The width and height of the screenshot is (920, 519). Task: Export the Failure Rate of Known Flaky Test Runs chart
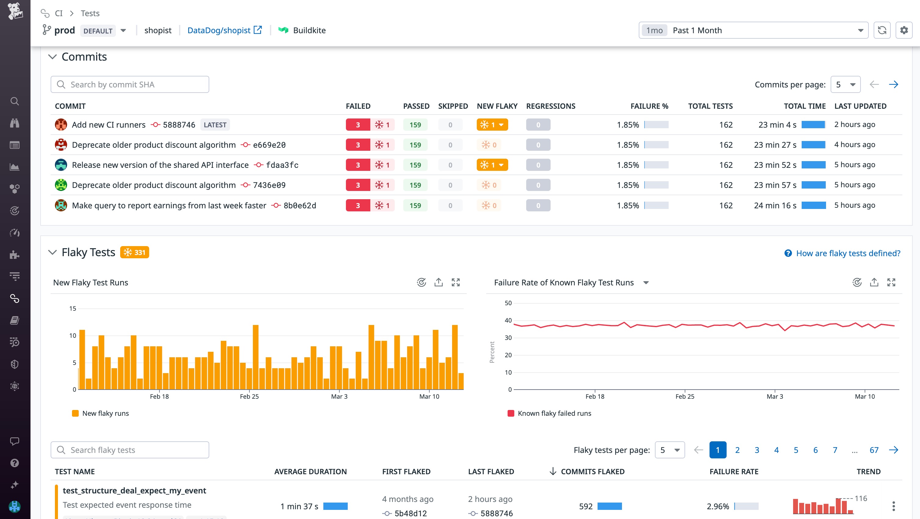(x=874, y=282)
